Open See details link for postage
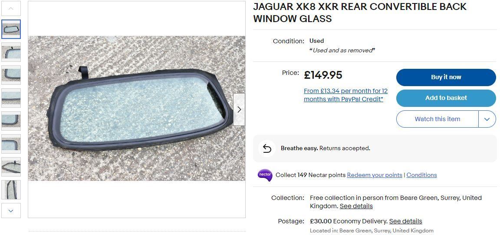 (x=406, y=221)
